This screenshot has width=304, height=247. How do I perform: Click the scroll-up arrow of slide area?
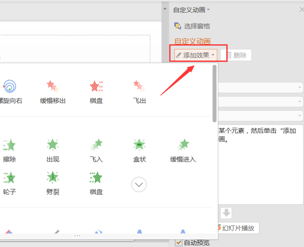point(165,9)
